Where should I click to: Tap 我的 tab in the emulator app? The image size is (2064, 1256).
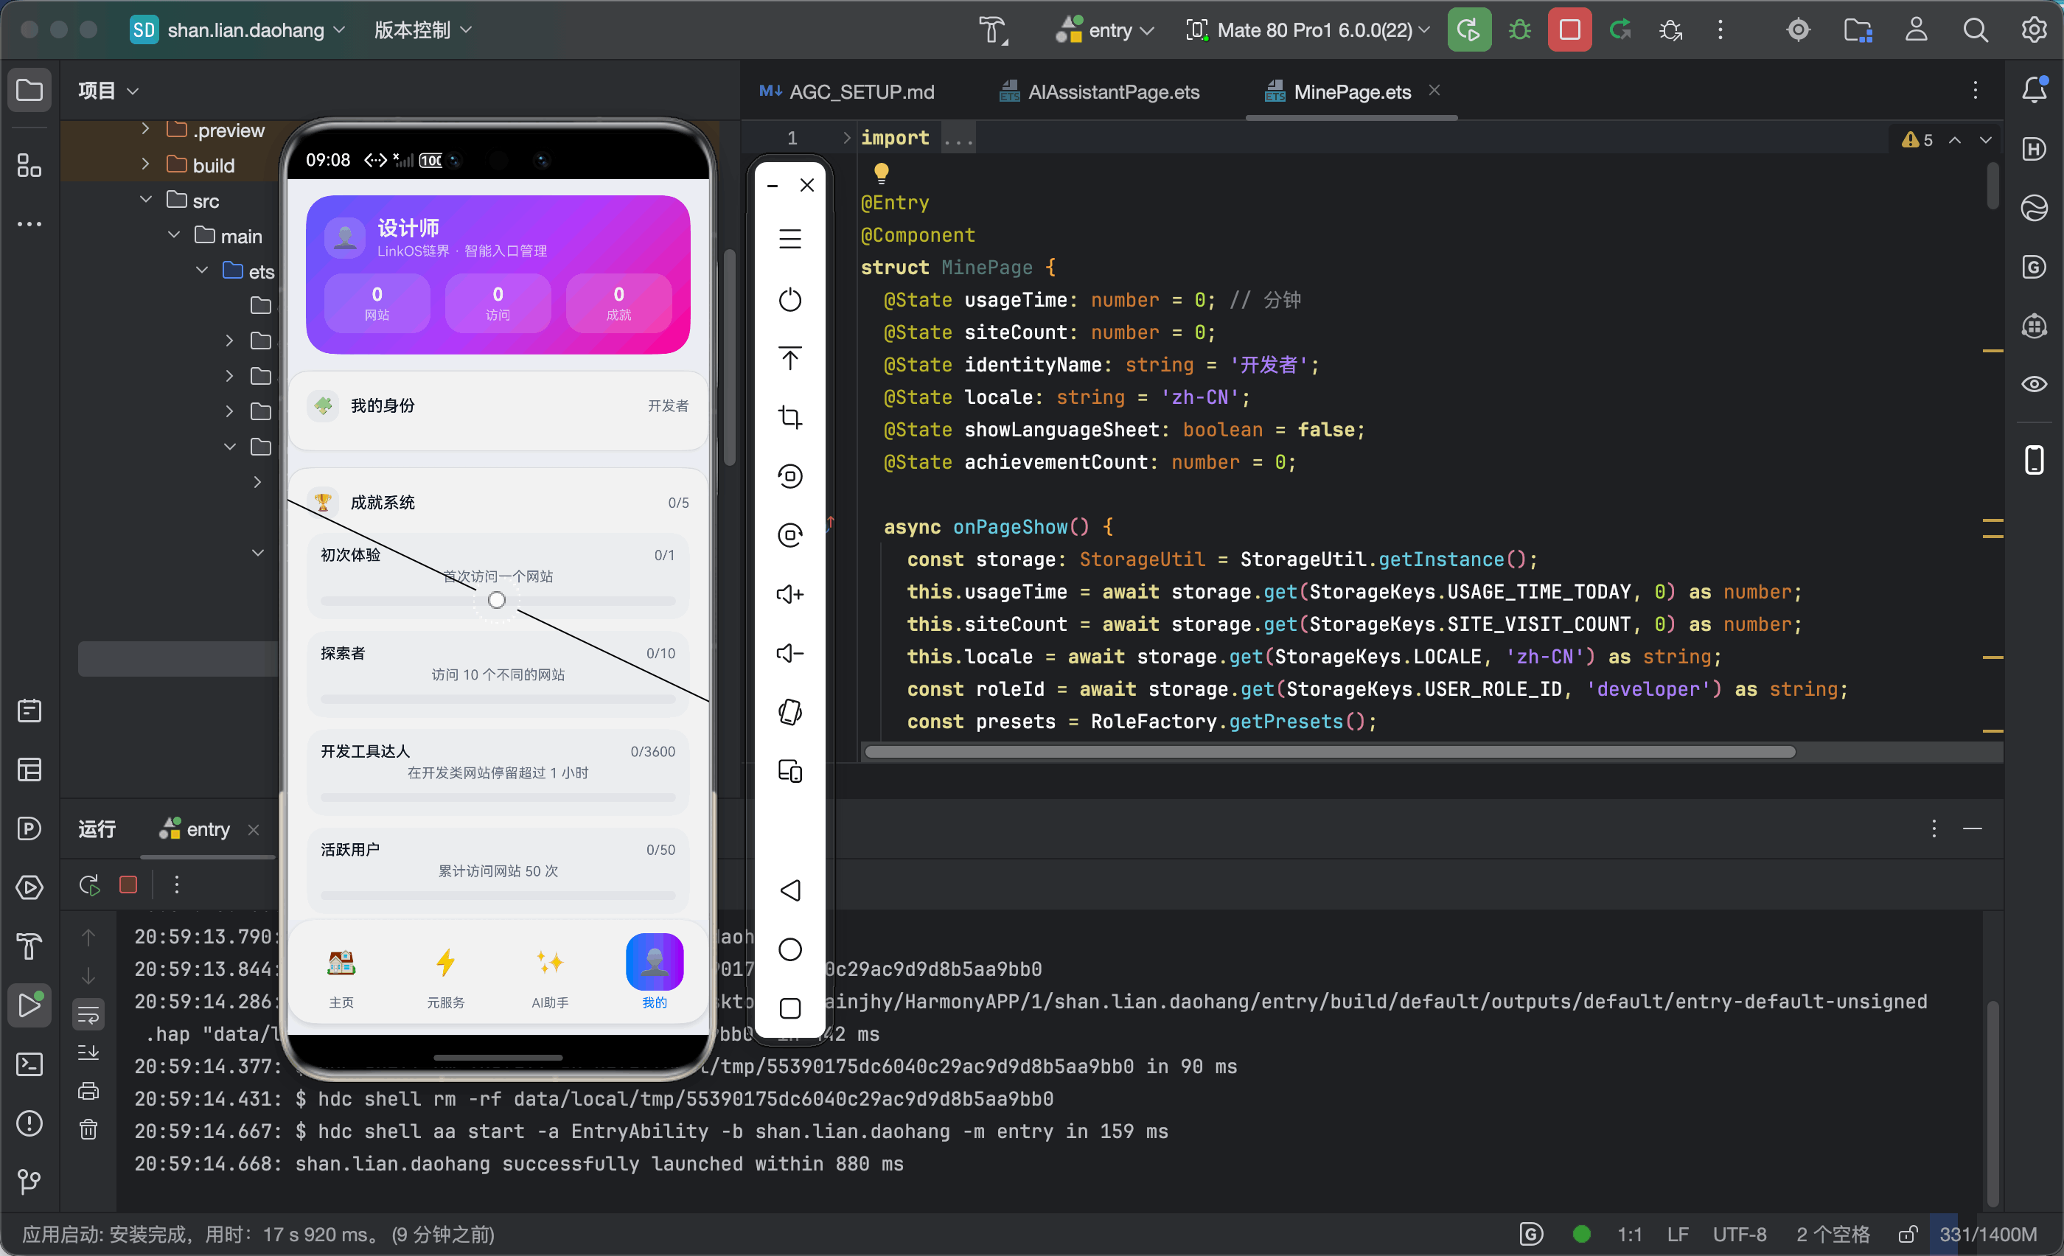click(655, 971)
